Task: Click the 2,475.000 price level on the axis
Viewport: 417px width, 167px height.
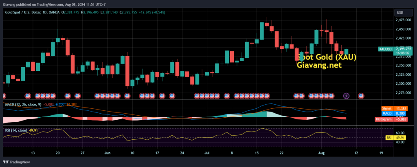Action: coord(402,20)
